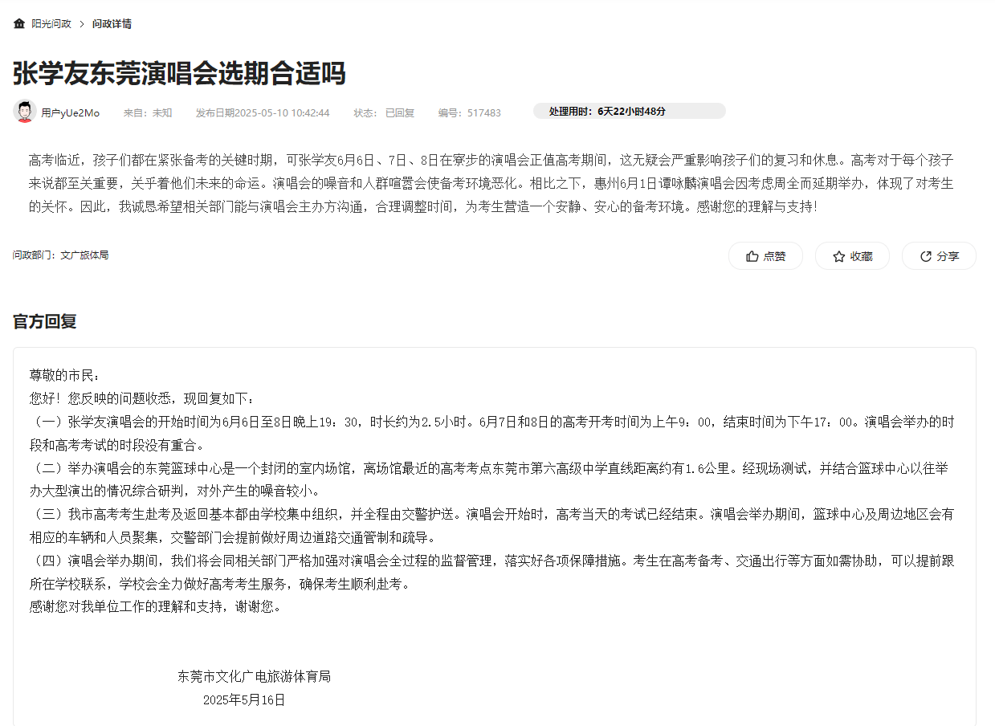Click the signature 东莞市文化广电旅游体育局
This screenshot has width=995, height=726.
coord(255,677)
